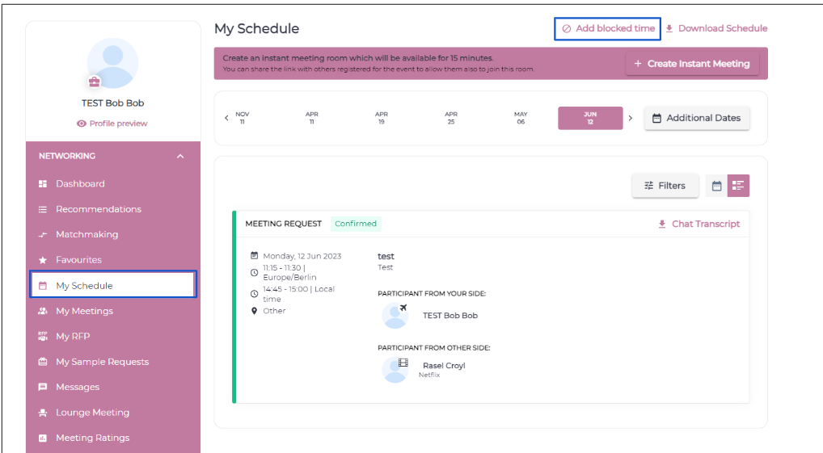This screenshot has width=823, height=453.
Task: Click the Meeting Ratings icon
Action: [43, 438]
